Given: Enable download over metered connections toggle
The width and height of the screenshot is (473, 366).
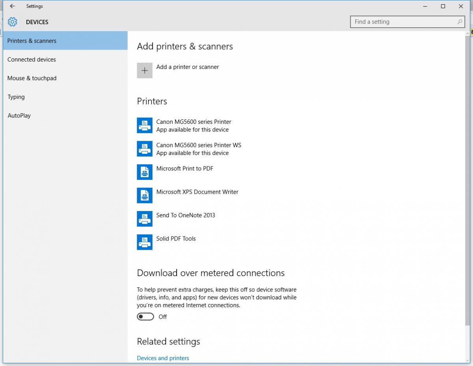Looking at the screenshot, I should [145, 317].
